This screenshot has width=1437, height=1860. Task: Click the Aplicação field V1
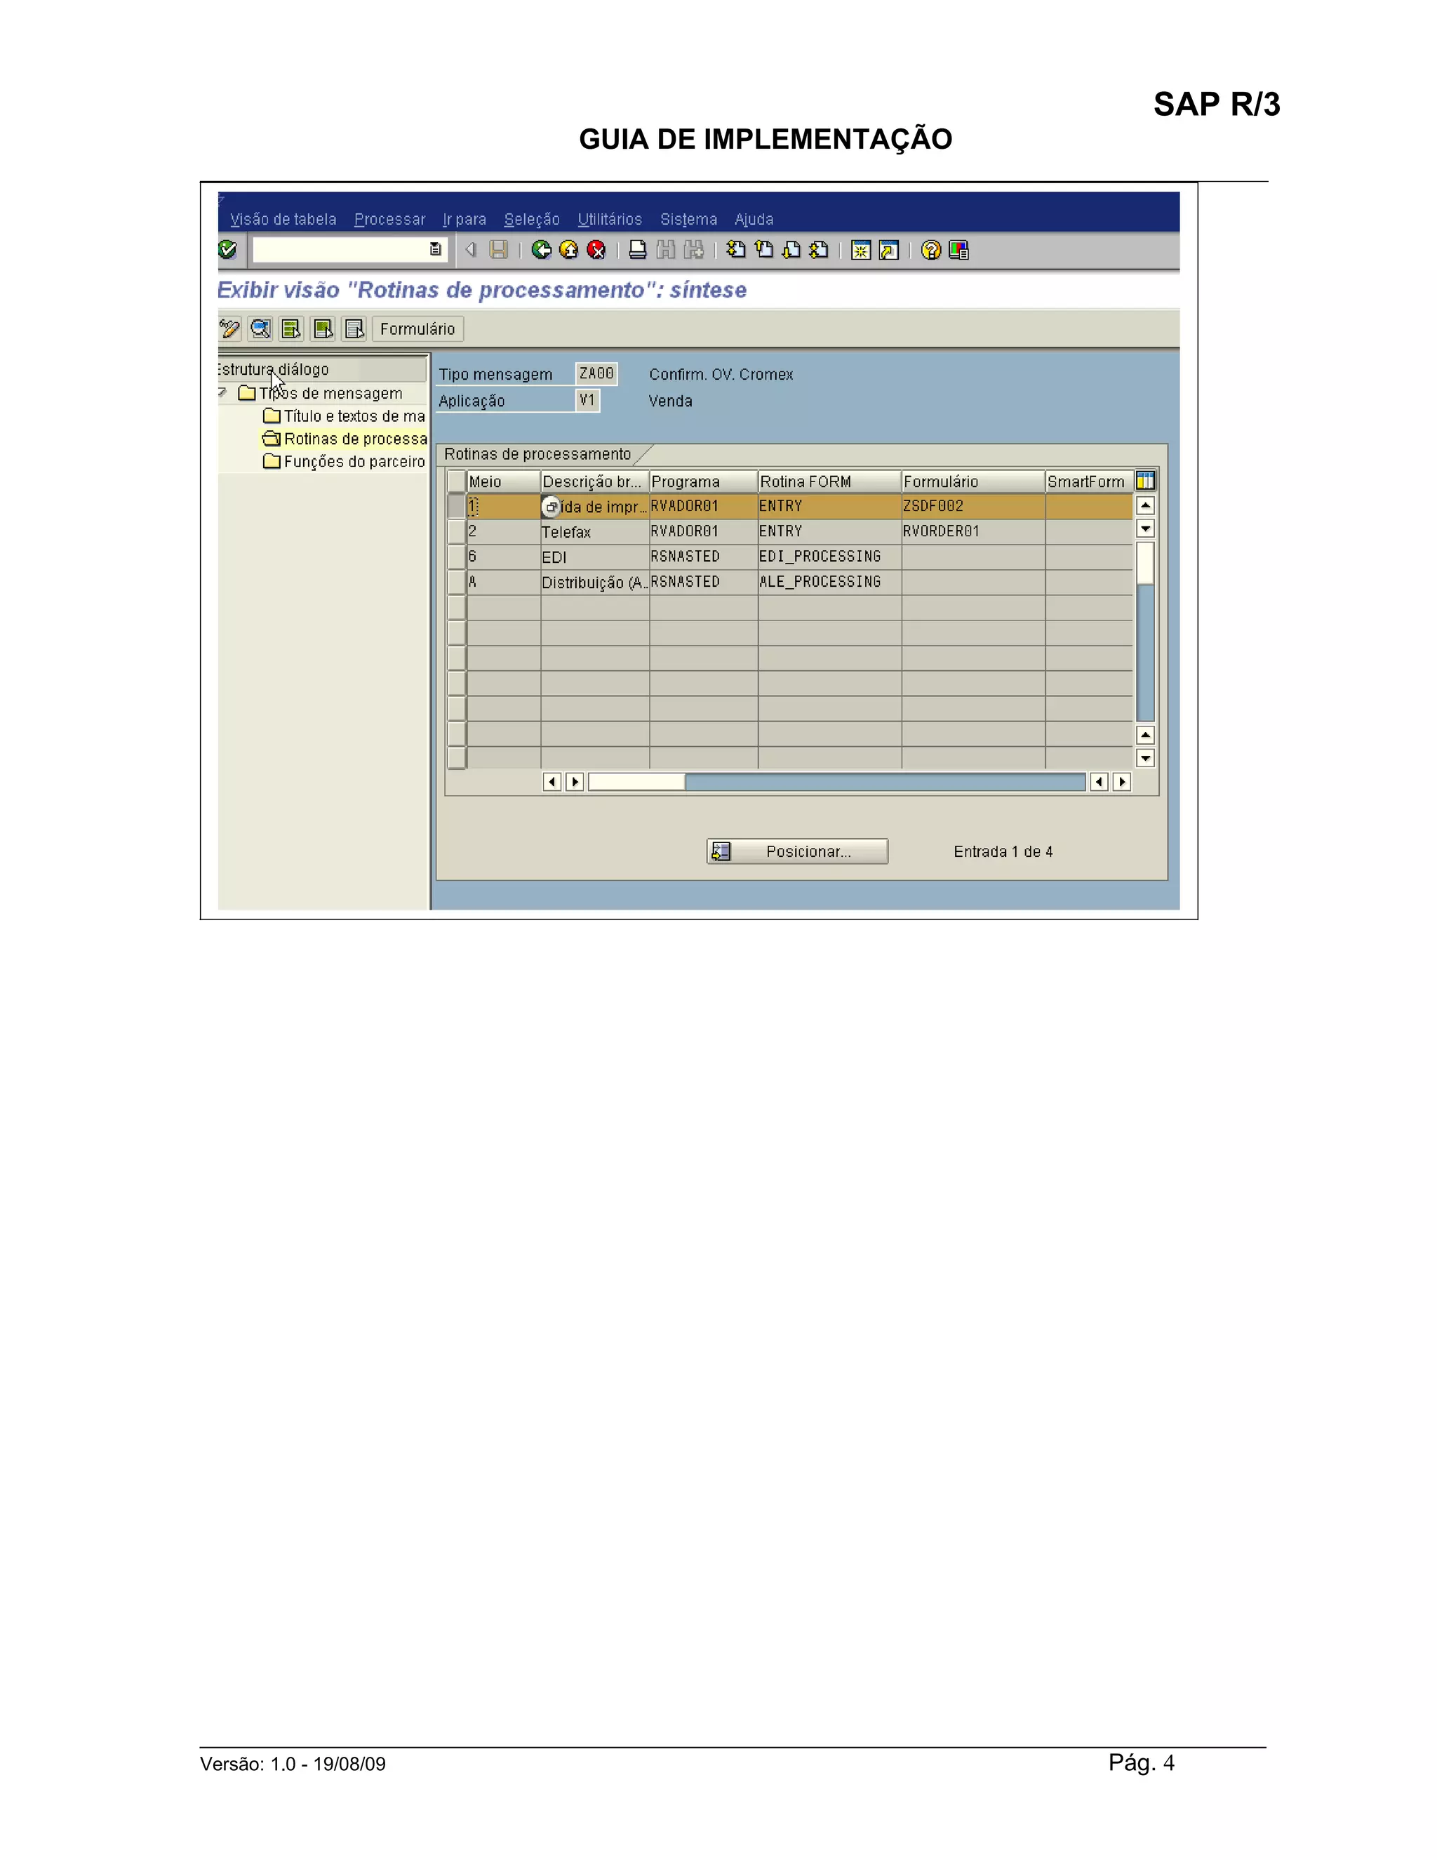pos(587,400)
